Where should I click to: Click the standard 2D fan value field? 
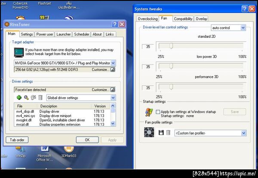pos(148,46)
